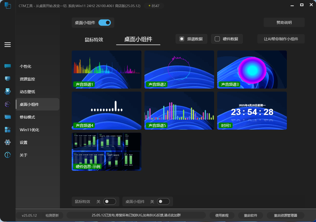Check the 硬件数据 checkbox
This screenshot has height=222, width=316.
tap(217, 39)
